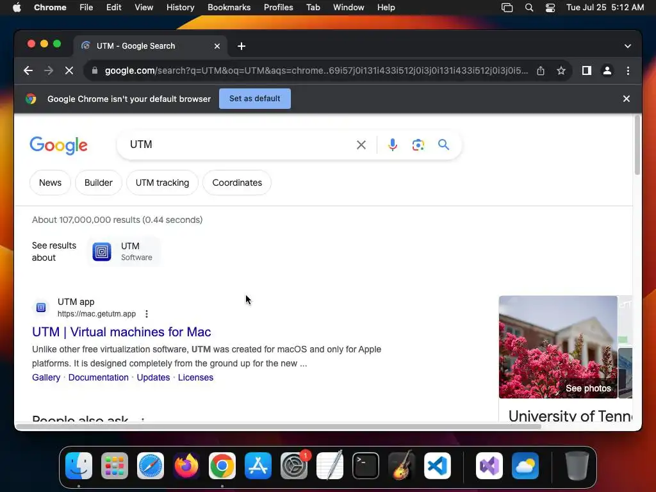Open the App Store from the Dock

pos(258,466)
